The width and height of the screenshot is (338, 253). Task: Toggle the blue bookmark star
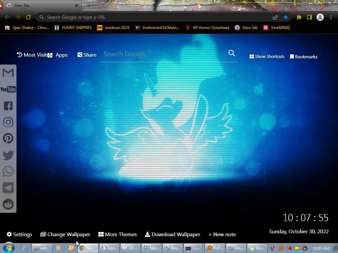pos(286,17)
